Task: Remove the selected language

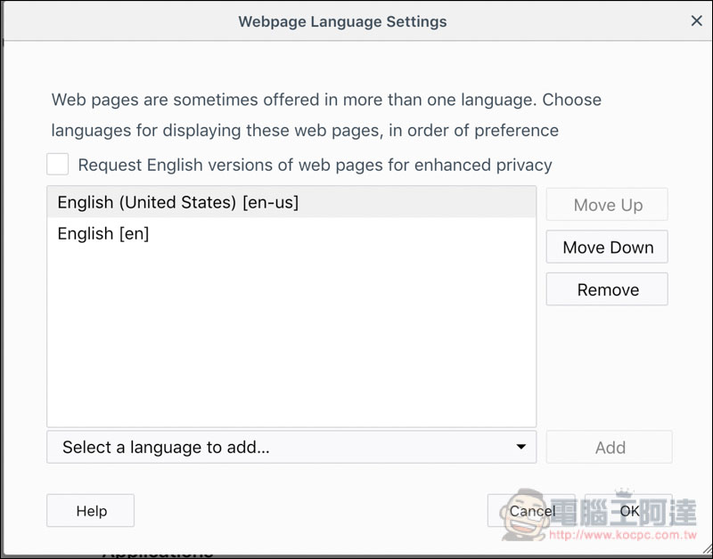Action: 607,289
